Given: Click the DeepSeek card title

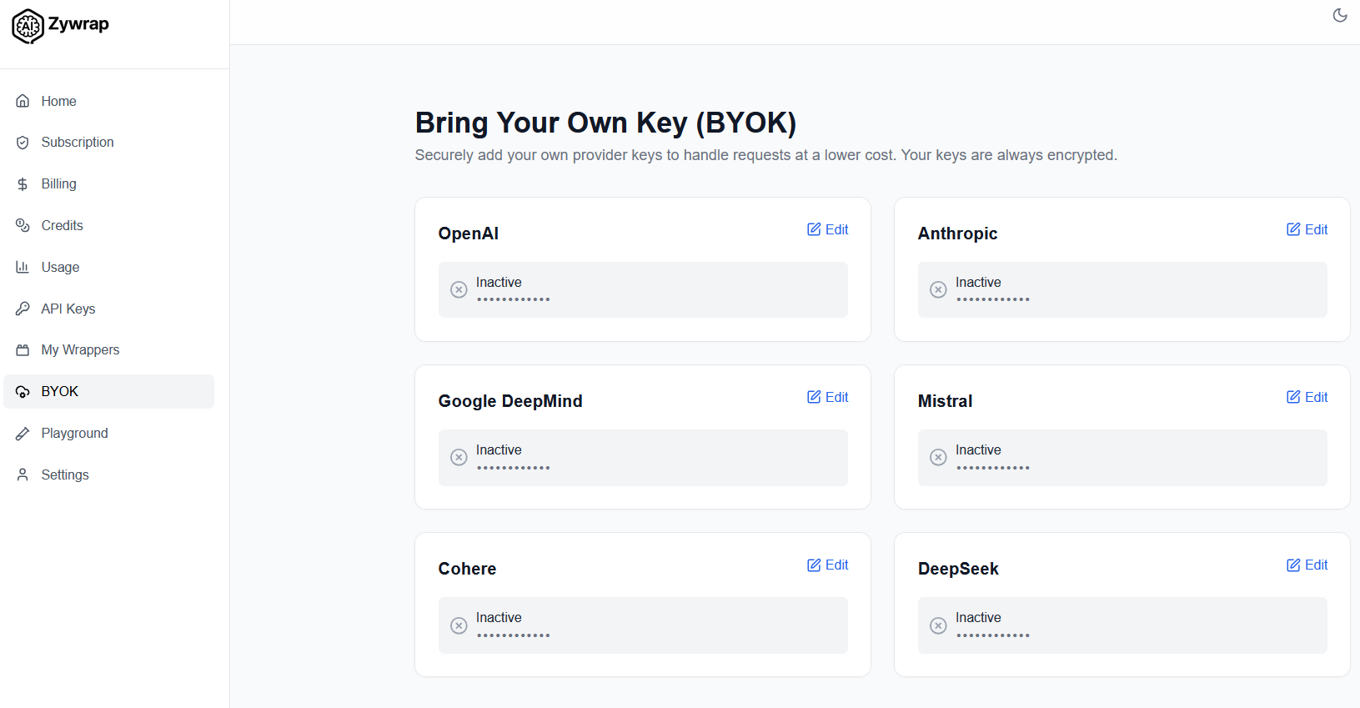Looking at the screenshot, I should 958,569.
